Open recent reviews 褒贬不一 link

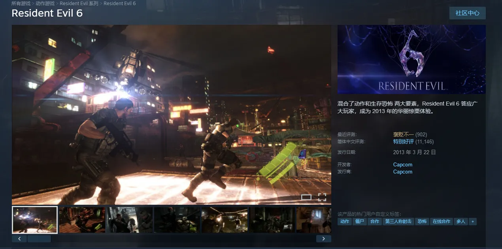click(403, 134)
